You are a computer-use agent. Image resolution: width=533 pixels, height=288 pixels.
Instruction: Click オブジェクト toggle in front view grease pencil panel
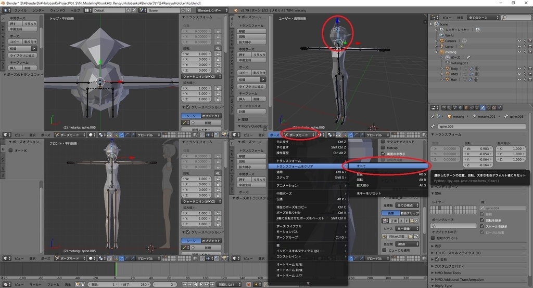(211, 241)
